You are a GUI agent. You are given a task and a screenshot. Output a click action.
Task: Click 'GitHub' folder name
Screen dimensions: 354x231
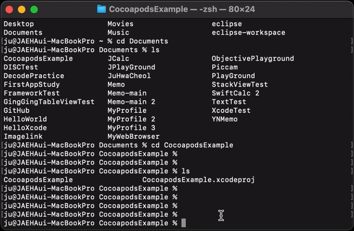point(17,110)
